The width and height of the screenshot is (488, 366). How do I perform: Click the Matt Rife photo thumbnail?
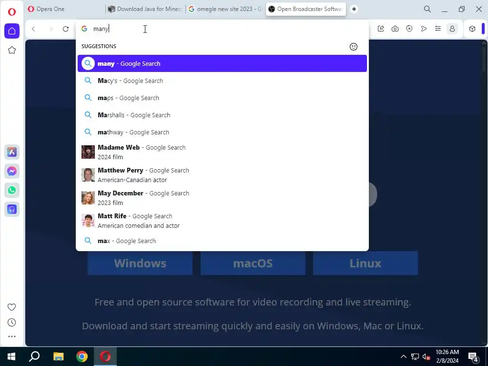88,221
